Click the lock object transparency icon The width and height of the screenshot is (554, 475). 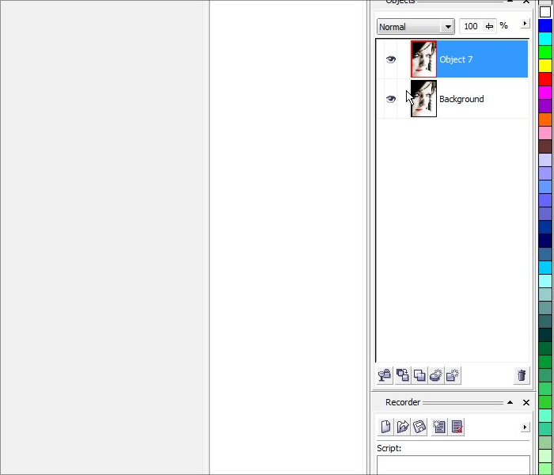(x=385, y=375)
